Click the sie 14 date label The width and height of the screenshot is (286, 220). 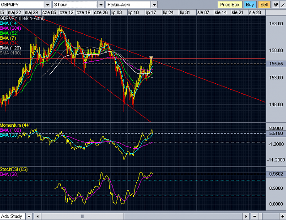tap(221, 12)
